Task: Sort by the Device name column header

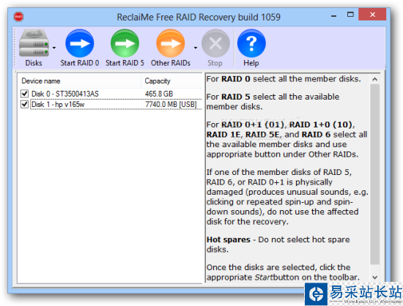Action: coord(79,81)
